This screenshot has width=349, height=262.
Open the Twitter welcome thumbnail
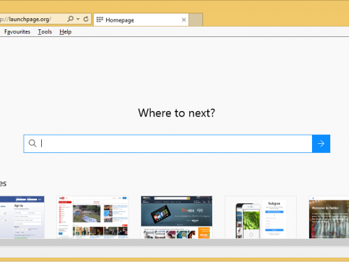329,217
